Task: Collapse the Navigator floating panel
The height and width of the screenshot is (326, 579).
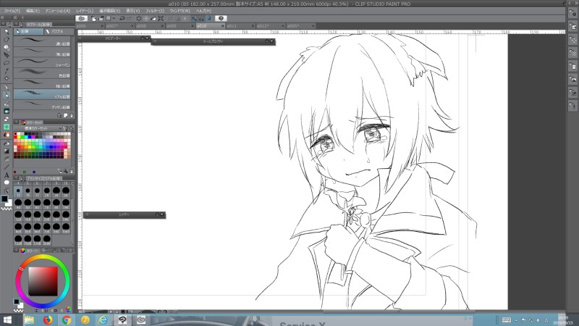Action: pyautogui.click(x=142, y=38)
